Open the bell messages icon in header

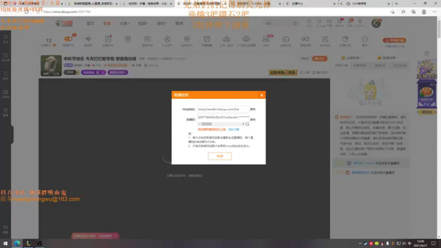pyautogui.click(x=349, y=21)
